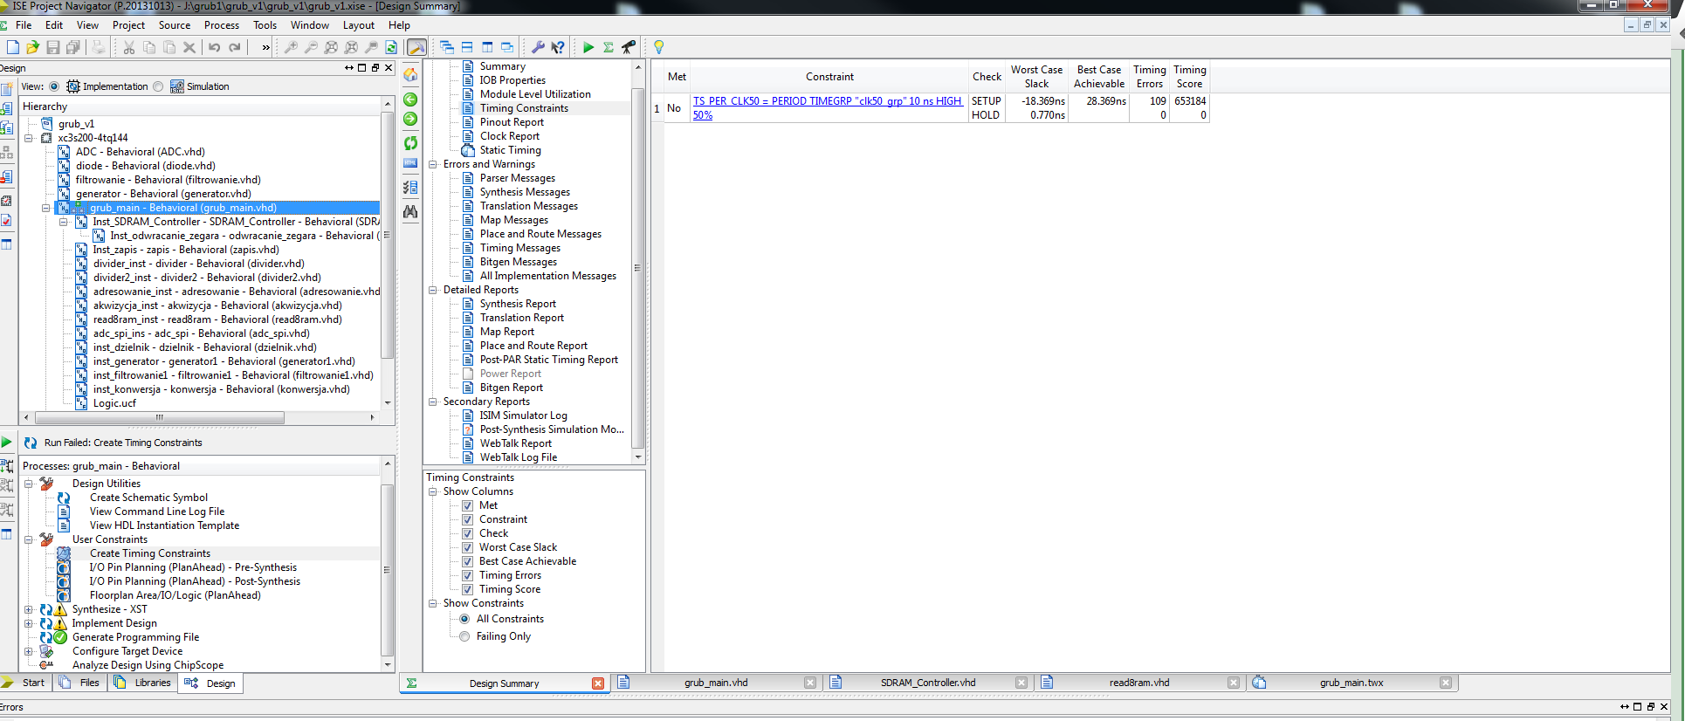Click the green Run play toolbar icon
The width and height of the screenshot is (1685, 721).
coord(588,47)
